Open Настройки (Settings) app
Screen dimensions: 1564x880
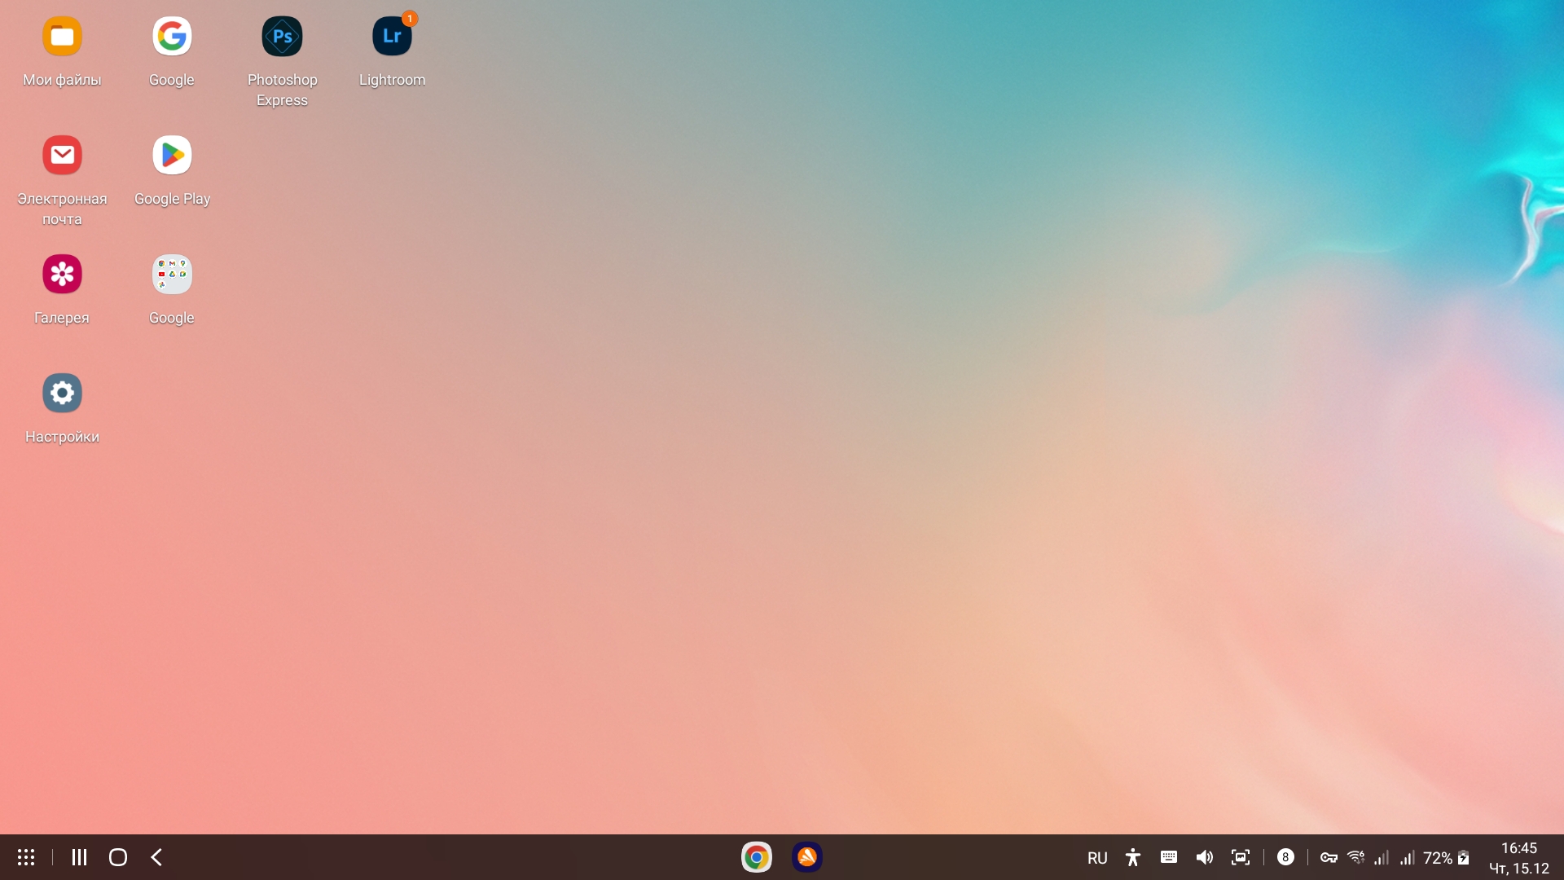(x=61, y=392)
